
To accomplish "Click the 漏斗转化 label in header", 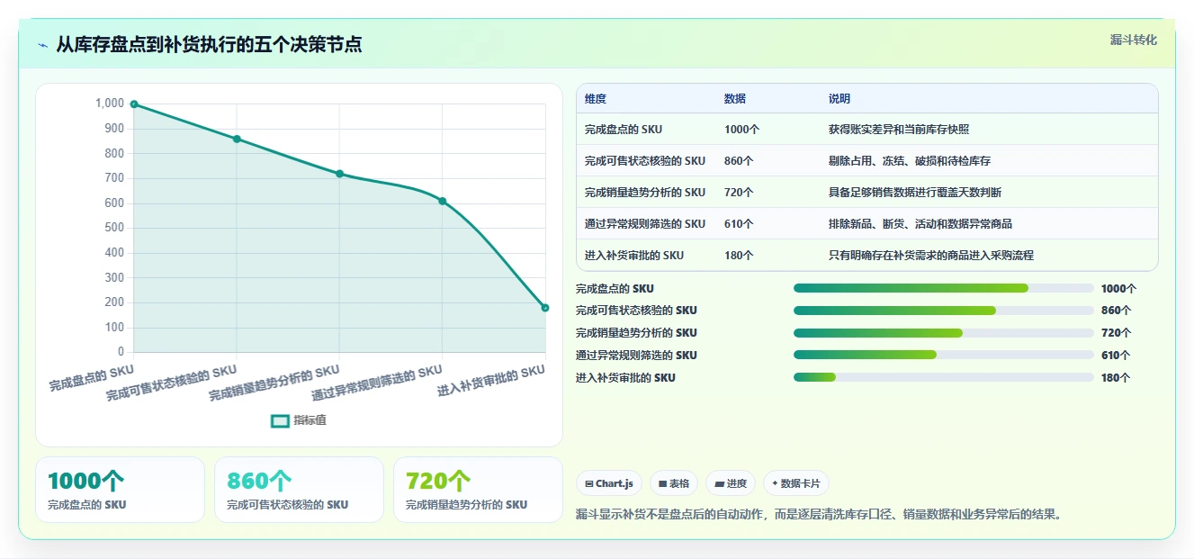I will point(1133,41).
